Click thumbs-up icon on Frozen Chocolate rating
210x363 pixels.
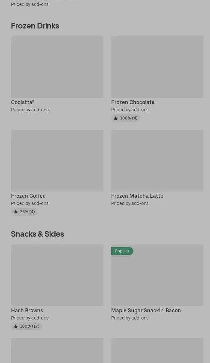tap(116, 118)
